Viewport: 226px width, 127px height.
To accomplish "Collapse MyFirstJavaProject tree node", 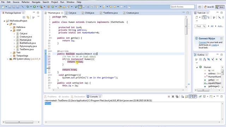I will pyautogui.click(x=4, y=21).
